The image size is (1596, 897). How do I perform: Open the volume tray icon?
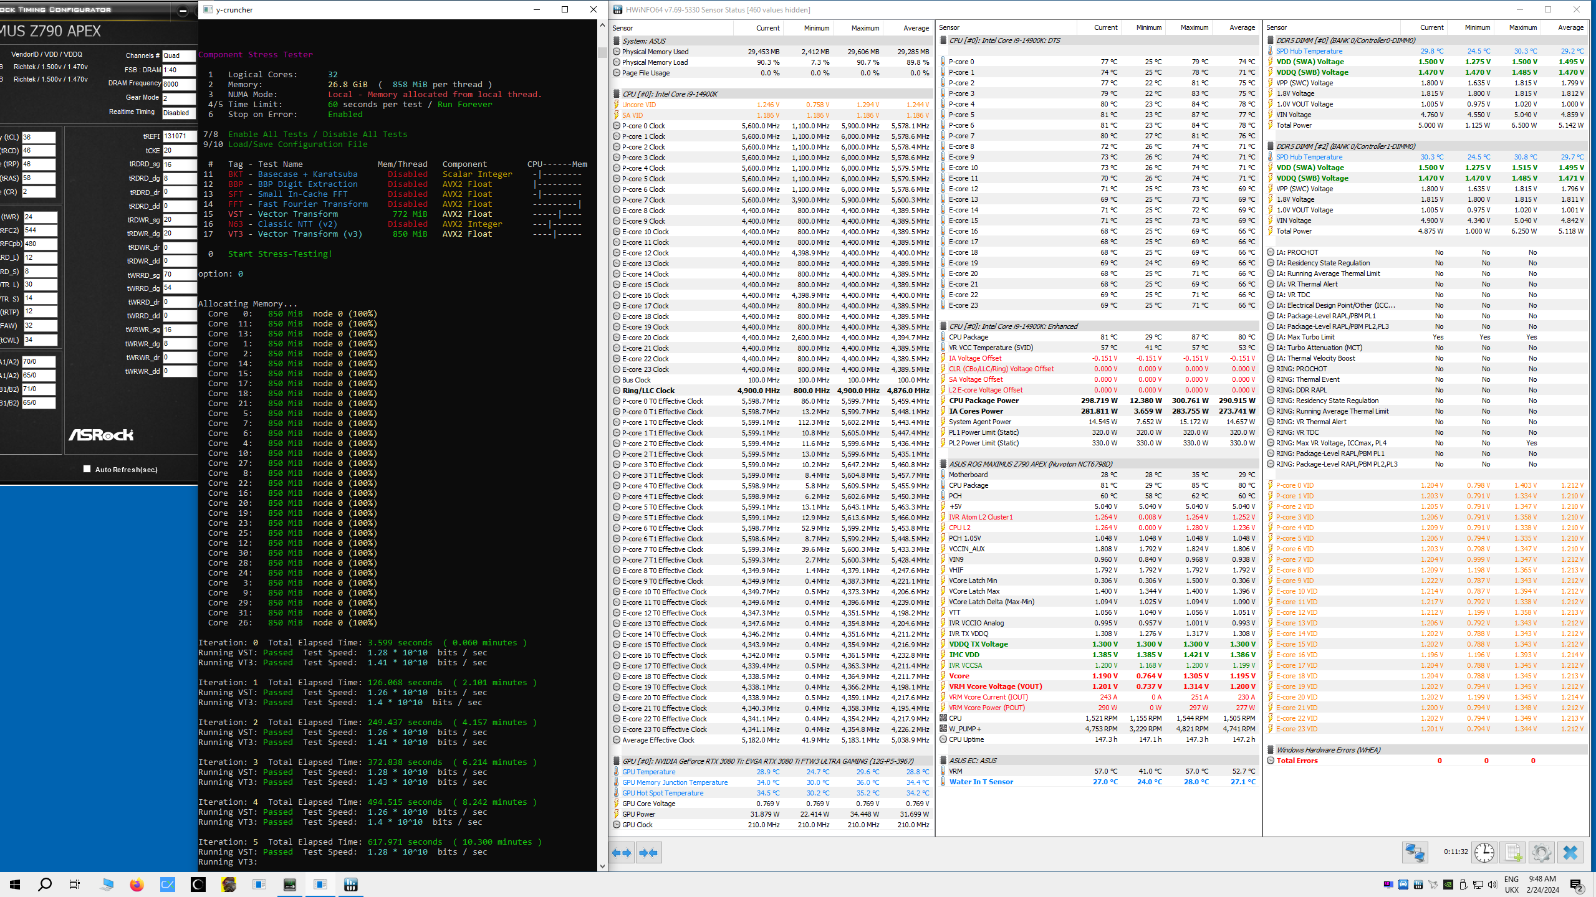[x=1493, y=885]
